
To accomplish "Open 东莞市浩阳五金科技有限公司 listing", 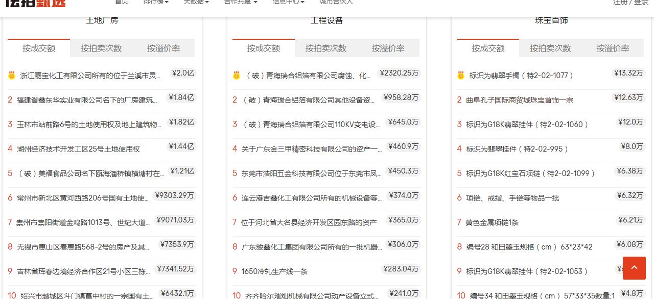I will (x=312, y=173).
